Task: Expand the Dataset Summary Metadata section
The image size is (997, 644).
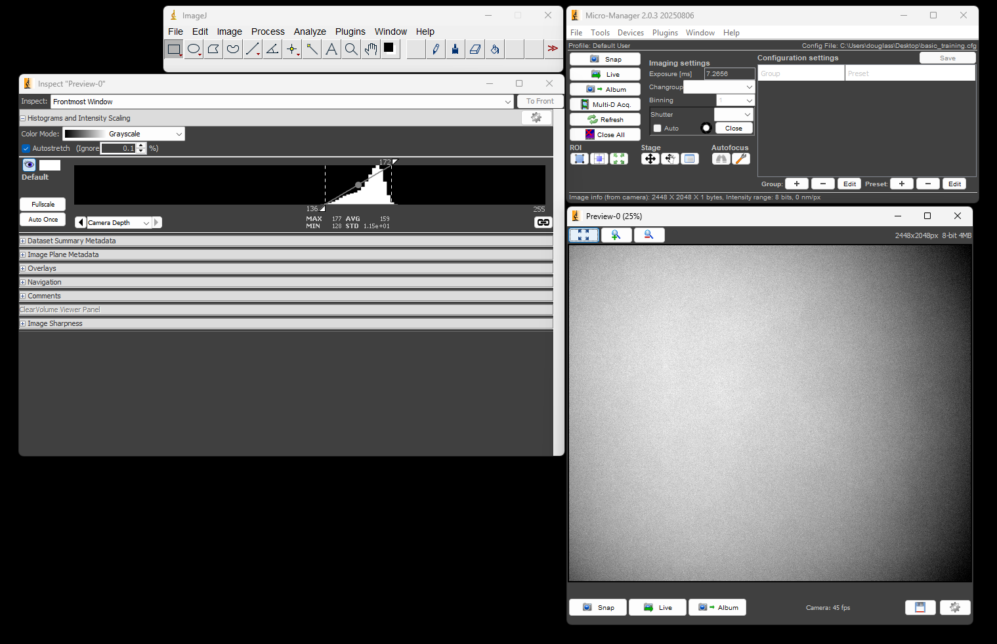Action: (23, 241)
